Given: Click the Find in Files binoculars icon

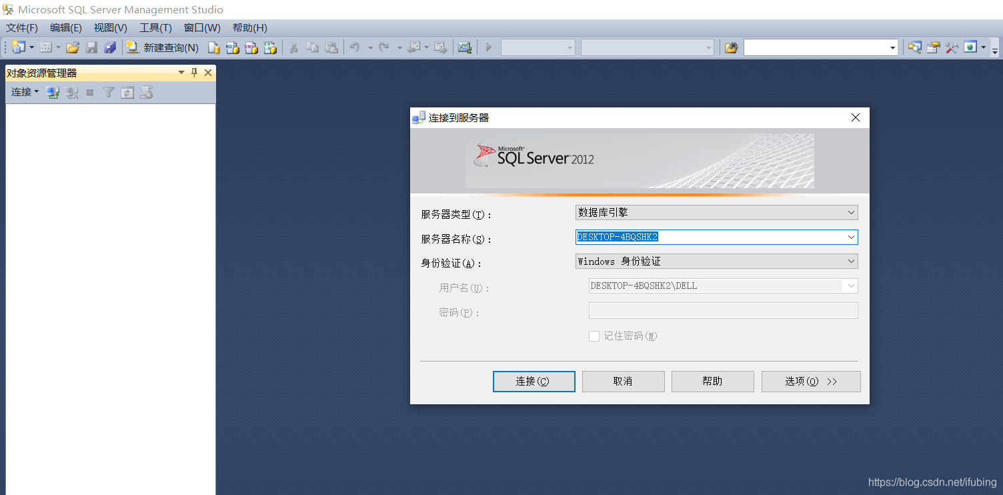Looking at the screenshot, I should tap(732, 47).
